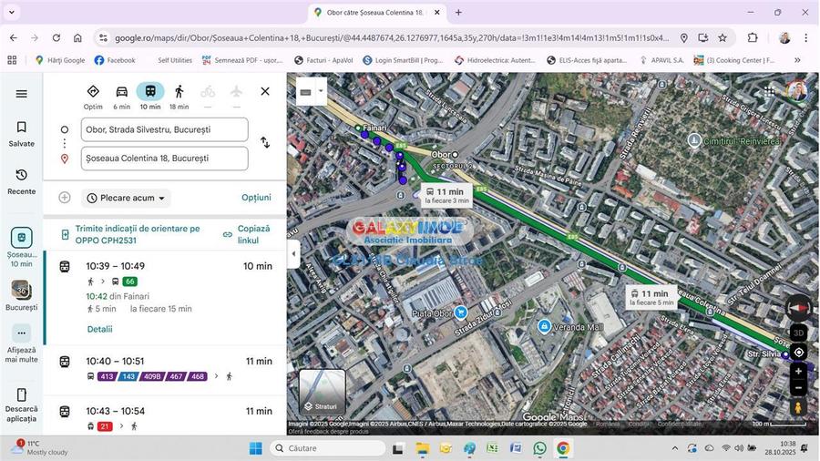Open the Straturi layers thumbnail
Image resolution: width=820 pixels, height=461 pixels.
click(x=323, y=392)
